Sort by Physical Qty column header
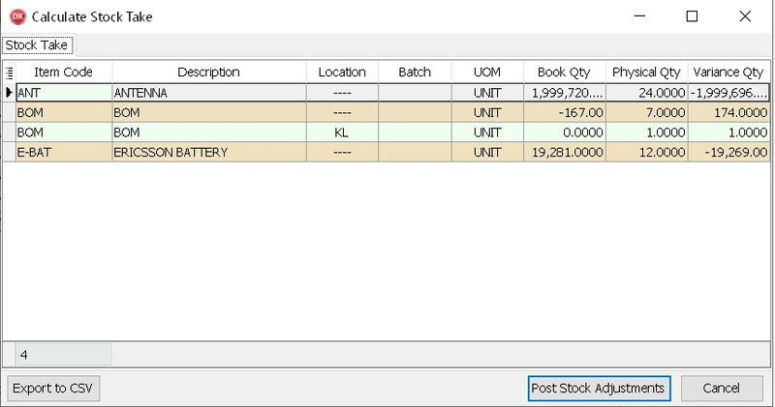 [x=647, y=73]
